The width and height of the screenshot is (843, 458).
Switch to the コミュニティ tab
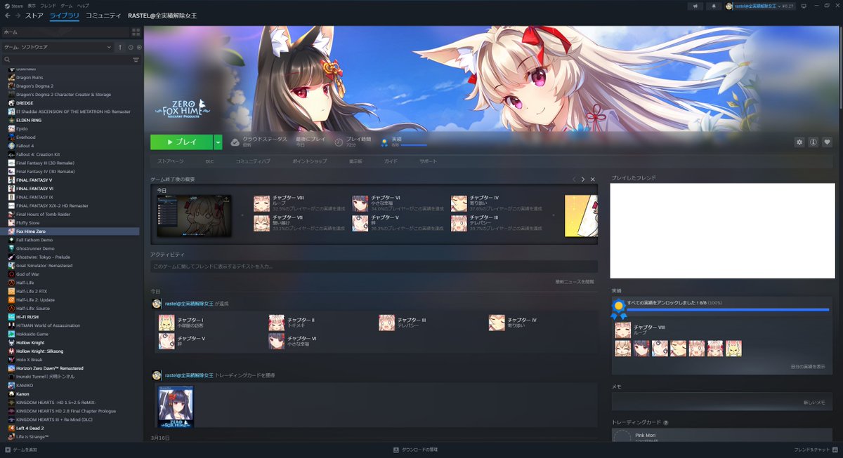pyautogui.click(x=103, y=15)
